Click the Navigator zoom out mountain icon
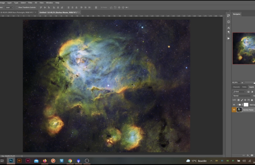The image size is (255, 165). click(x=242, y=82)
